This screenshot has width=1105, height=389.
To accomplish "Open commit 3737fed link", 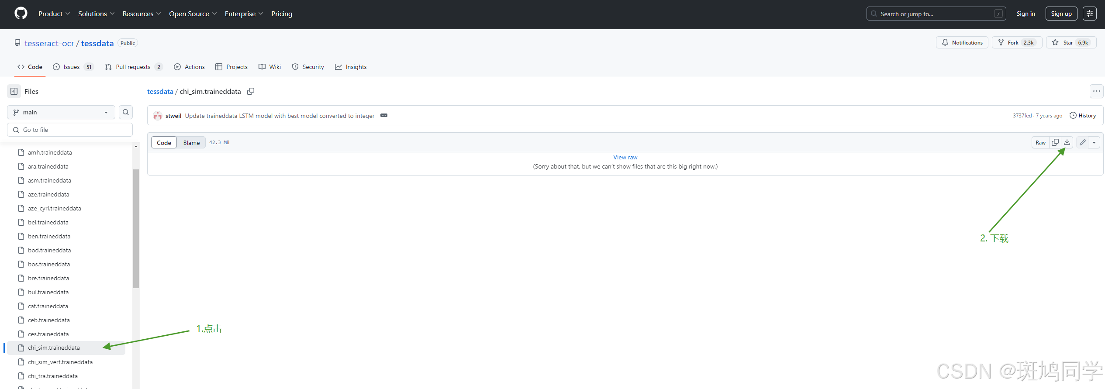I will point(1022,116).
